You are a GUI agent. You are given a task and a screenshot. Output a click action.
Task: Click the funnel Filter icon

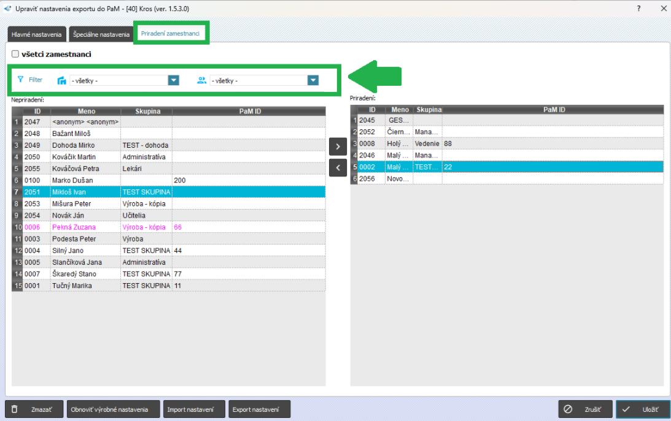click(x=21, y=80)
